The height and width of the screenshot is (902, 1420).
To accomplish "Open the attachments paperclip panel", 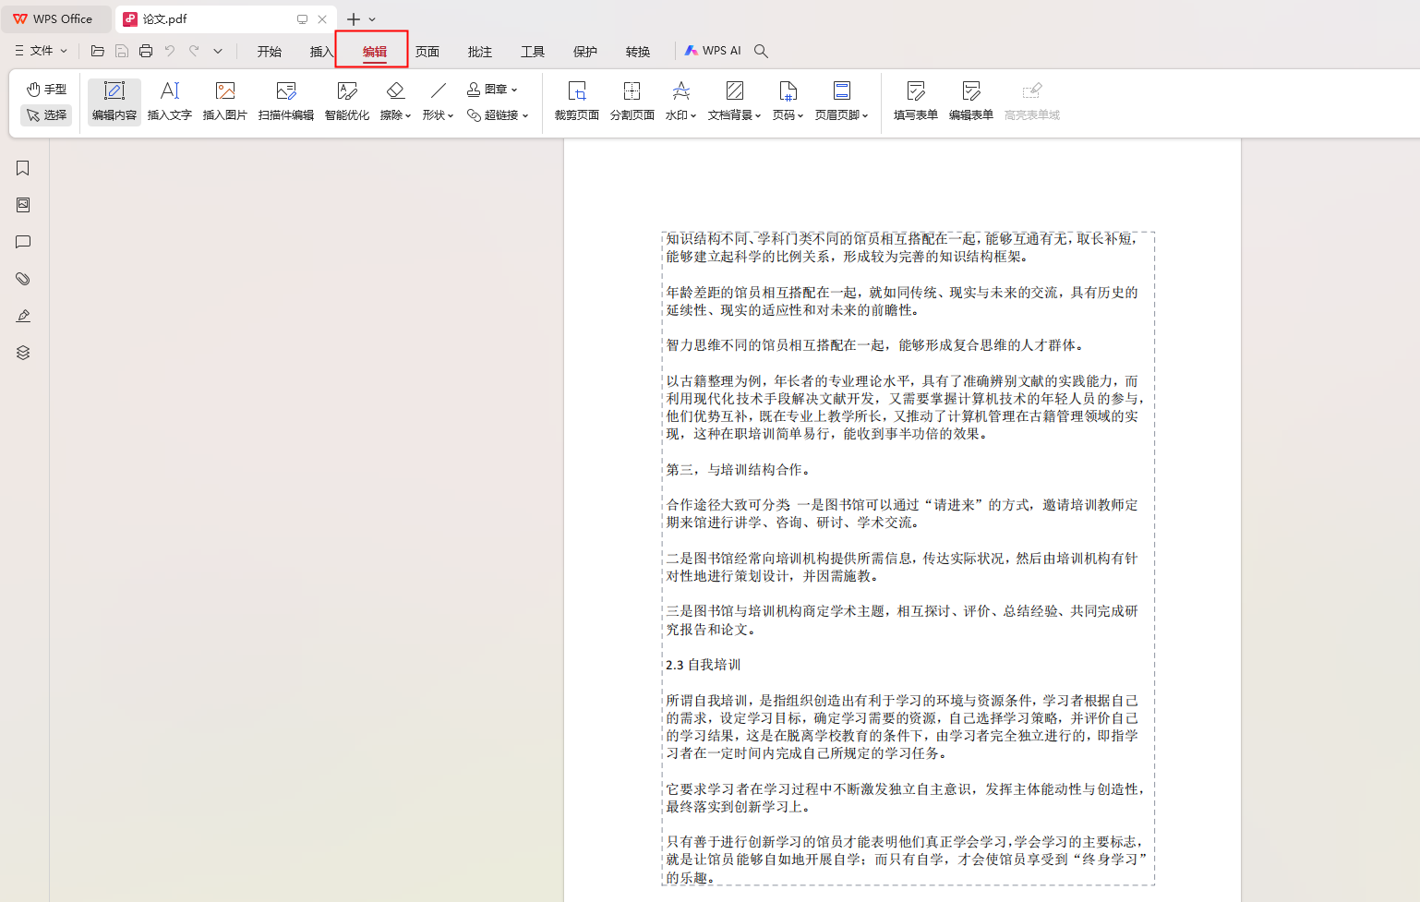I will pyautogui.click(x=23, y=279).
